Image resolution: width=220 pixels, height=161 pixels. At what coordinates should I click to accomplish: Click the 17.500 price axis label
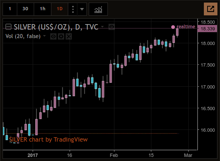[208, 65]
